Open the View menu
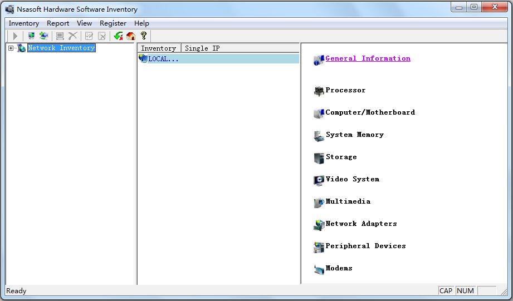This screenshot has height=301, width=513. [x=85, y=23]
